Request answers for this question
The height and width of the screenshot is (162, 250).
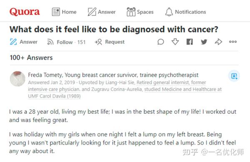[109, 42]
